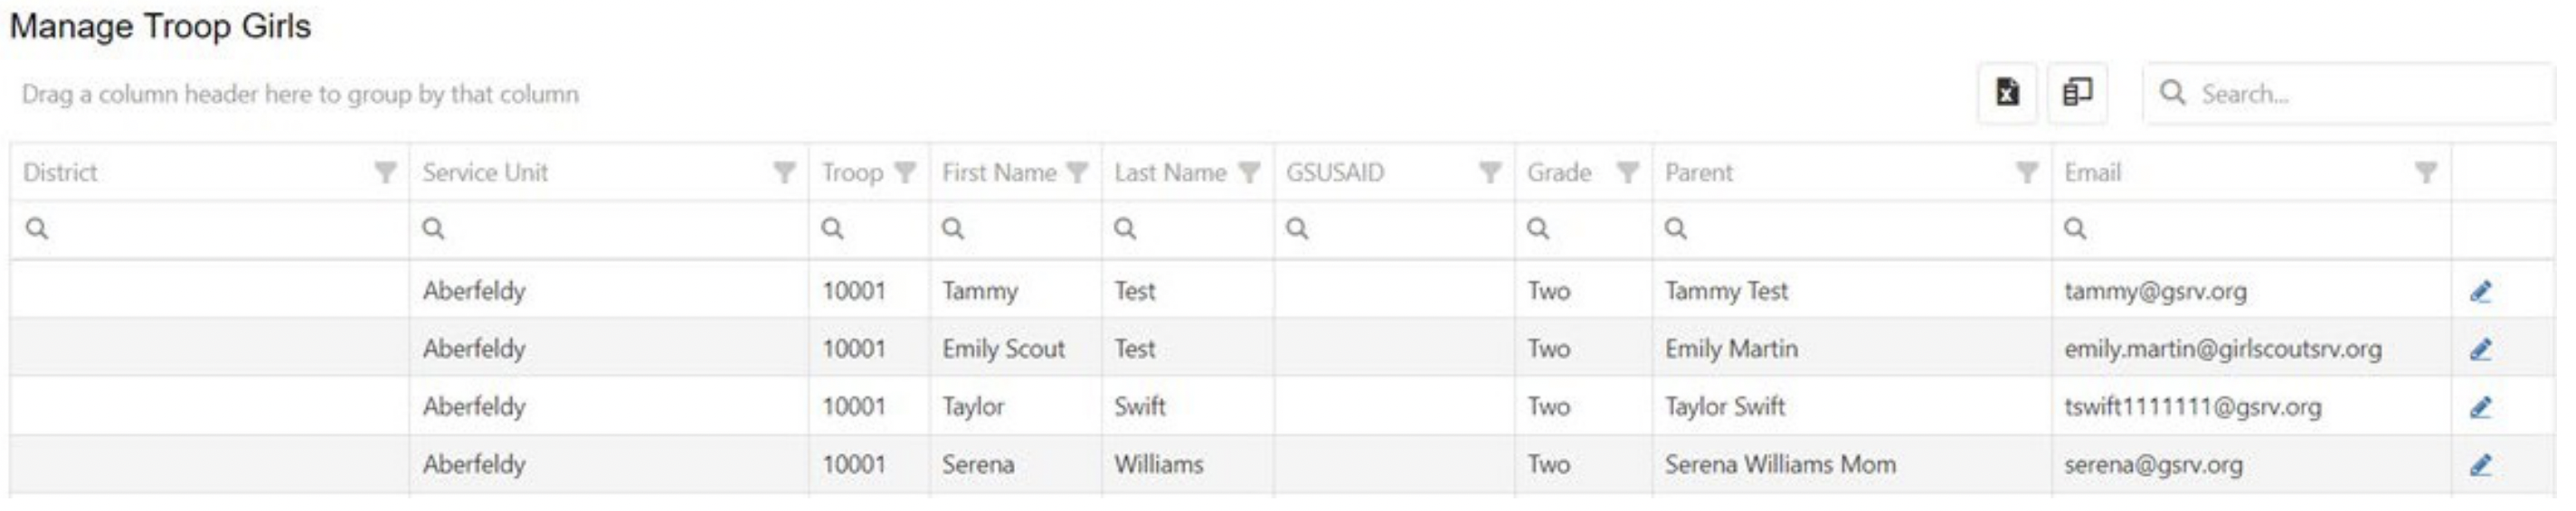Screen dimensions: 2576x511
Task: Click pencil icon for Taylor Swift row
Action: (x=2480, y=407)
